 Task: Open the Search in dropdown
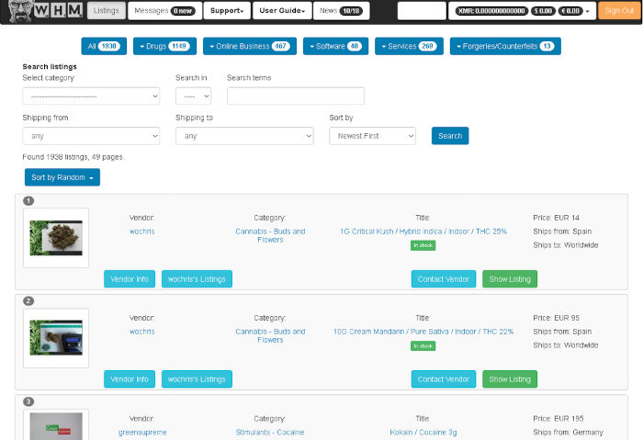(x=193, y=96)
